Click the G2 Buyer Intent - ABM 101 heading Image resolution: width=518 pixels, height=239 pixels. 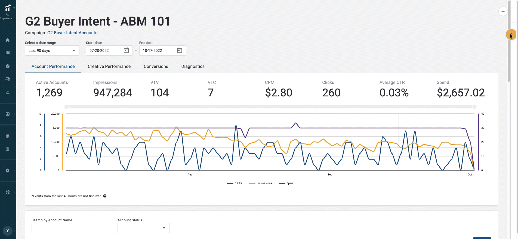click(98, 21)
